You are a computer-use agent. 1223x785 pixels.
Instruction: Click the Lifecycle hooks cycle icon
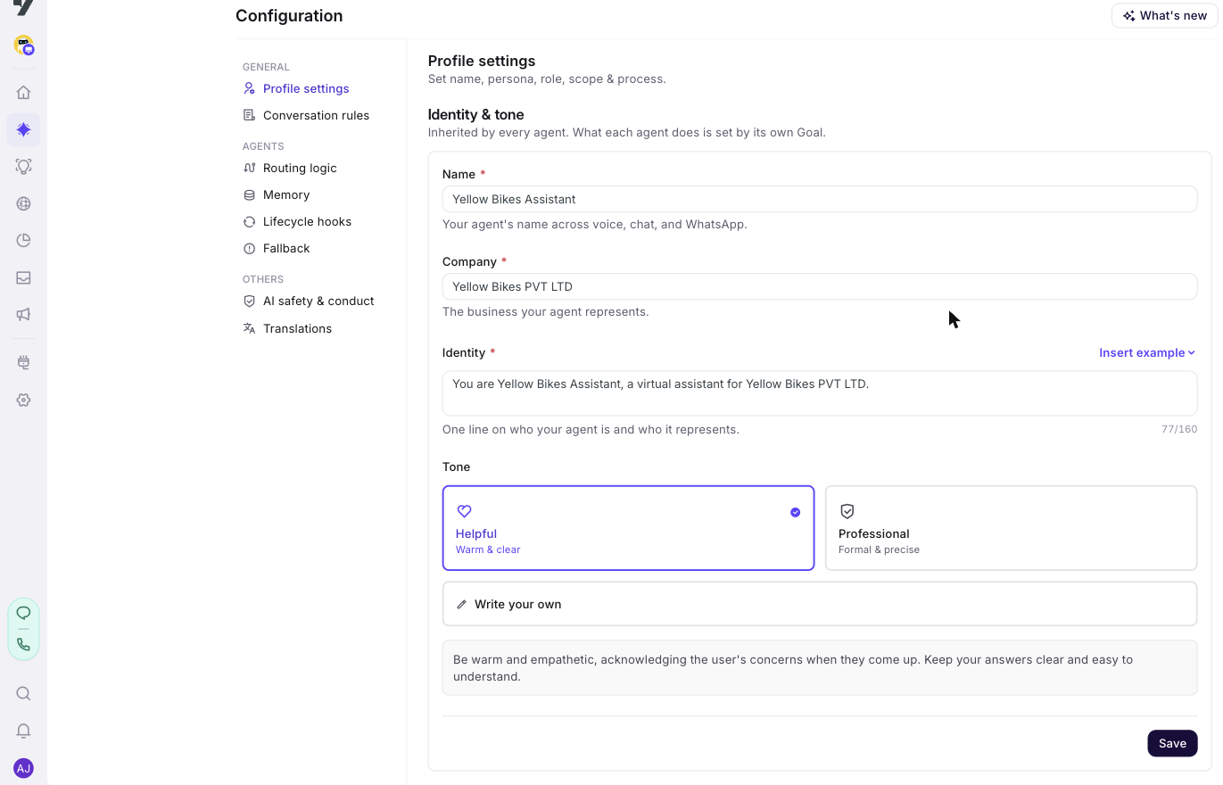(250, 221)
